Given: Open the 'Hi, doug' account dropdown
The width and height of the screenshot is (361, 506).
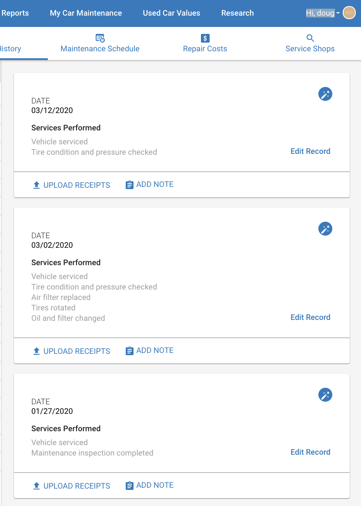Looking at the screenshot, I should (323, 13).
